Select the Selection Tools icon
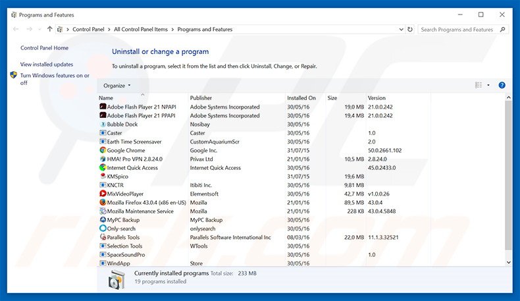Screen dimensions: 520x301 [103, 246]
